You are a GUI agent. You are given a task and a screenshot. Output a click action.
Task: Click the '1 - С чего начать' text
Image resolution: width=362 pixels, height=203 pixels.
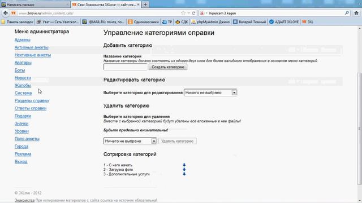coord(118,165)
